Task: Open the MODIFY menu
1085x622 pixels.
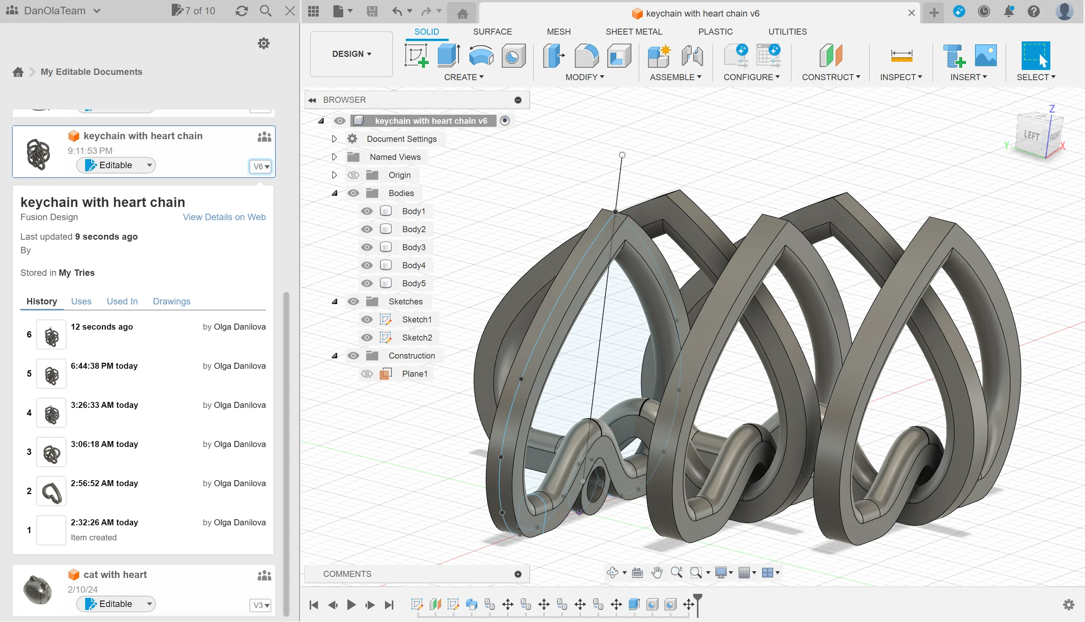Action: (585, 77)
